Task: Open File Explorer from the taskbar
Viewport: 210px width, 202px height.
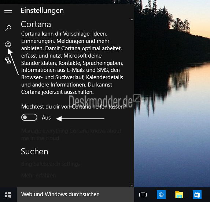Action: point(179,195)
